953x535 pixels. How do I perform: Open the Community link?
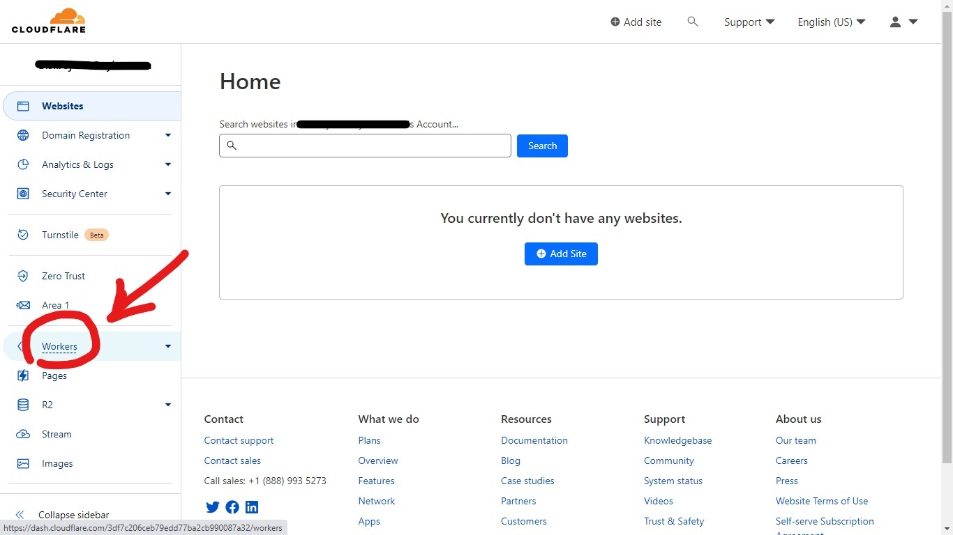click(669, 460)
